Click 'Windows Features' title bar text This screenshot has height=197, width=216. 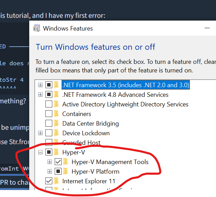[68, 28]
